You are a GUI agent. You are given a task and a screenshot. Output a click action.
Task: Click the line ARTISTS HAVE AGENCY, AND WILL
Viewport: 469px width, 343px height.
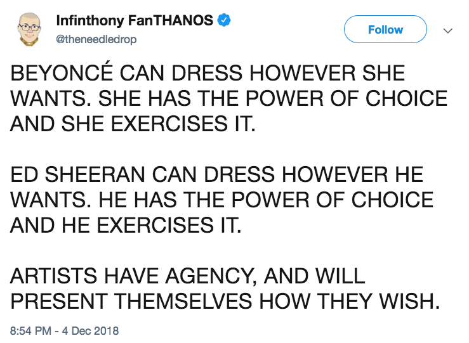click(188, 276)
